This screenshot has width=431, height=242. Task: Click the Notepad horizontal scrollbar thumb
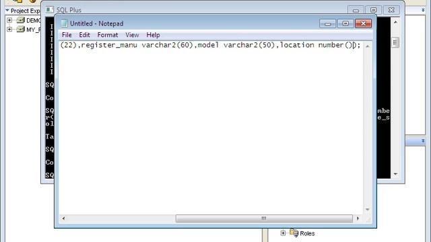click(x=264, y=218)
